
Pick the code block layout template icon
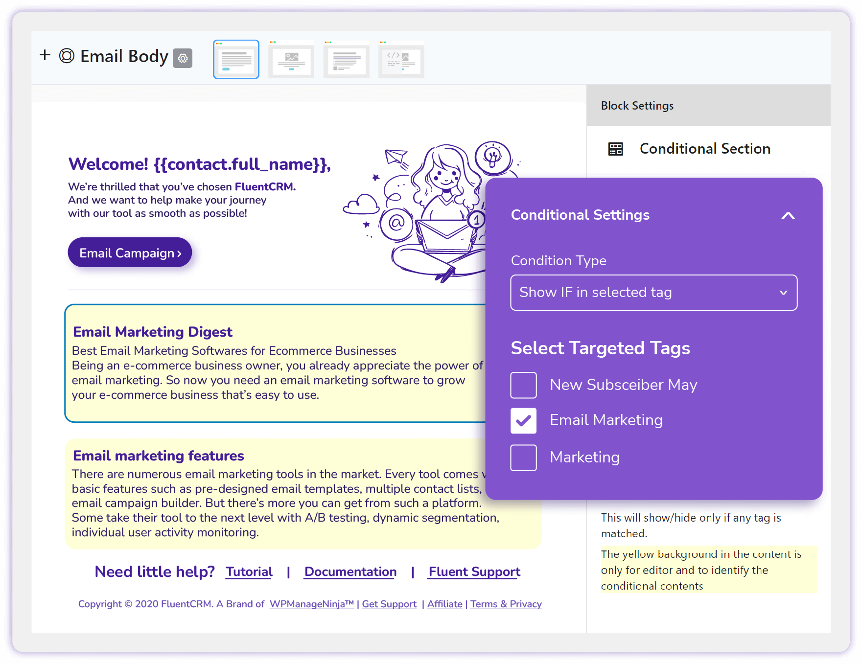[x=401, y=59]
